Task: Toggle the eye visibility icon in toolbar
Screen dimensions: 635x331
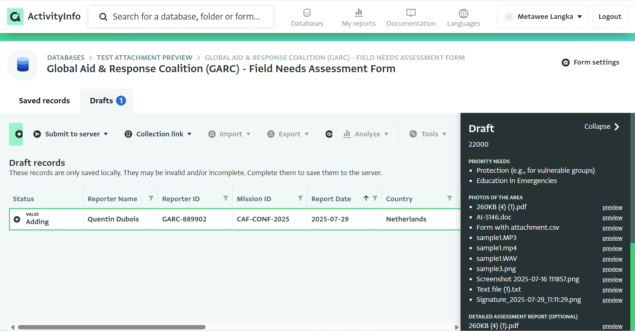Action: [x=329, y=134]
